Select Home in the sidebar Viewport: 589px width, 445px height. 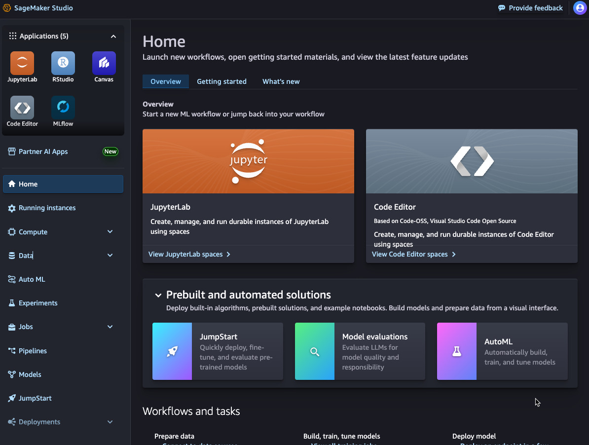coord(63,184)
